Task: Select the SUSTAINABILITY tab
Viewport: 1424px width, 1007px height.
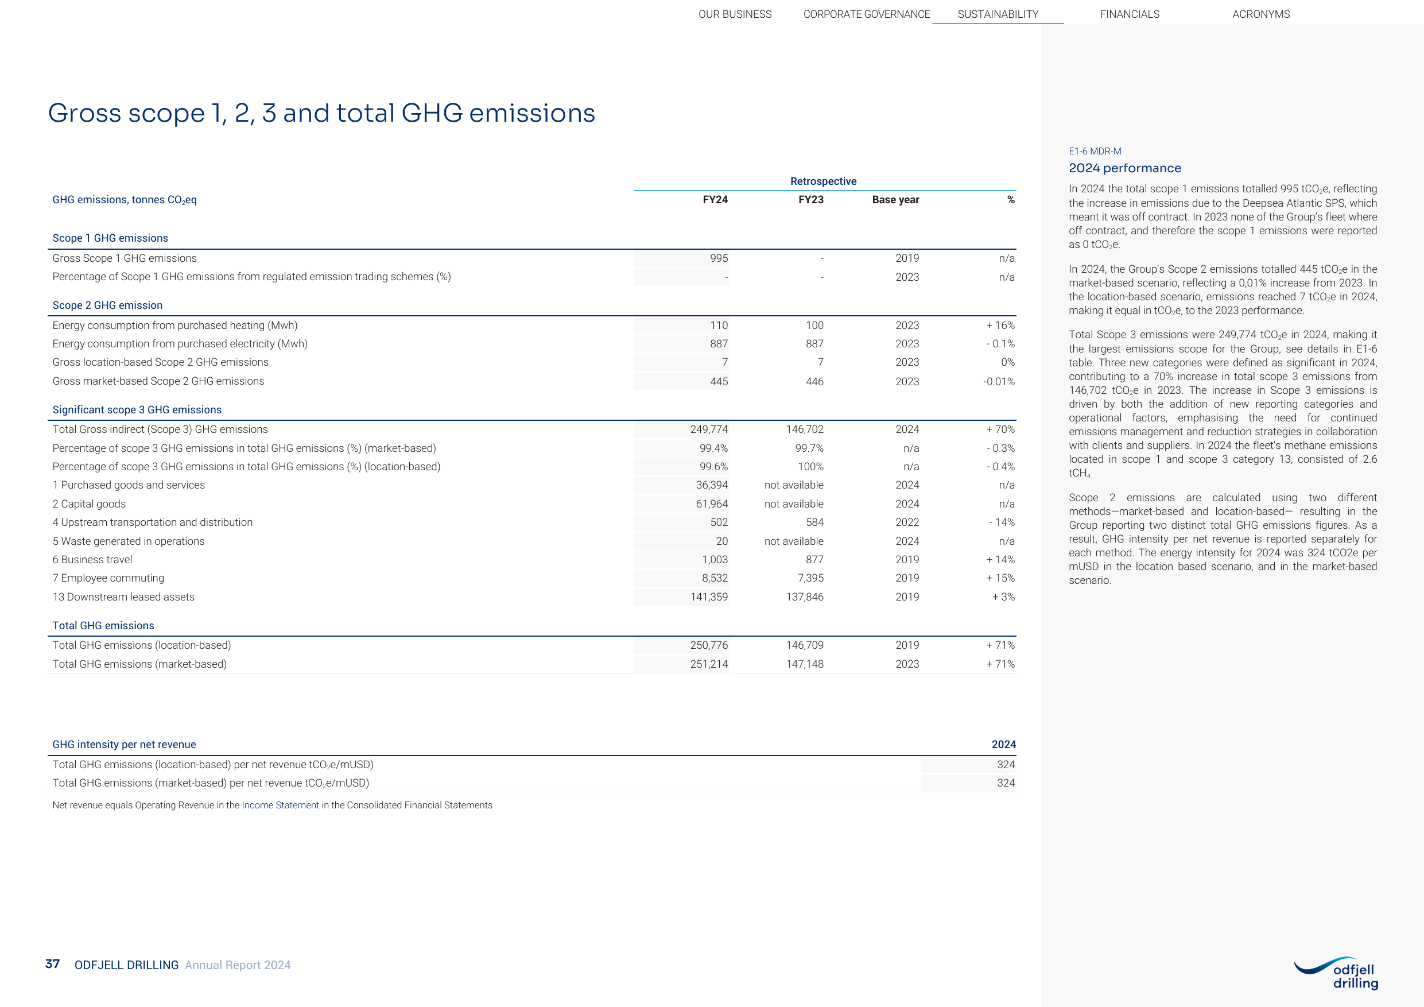Action: coord(998,14)
